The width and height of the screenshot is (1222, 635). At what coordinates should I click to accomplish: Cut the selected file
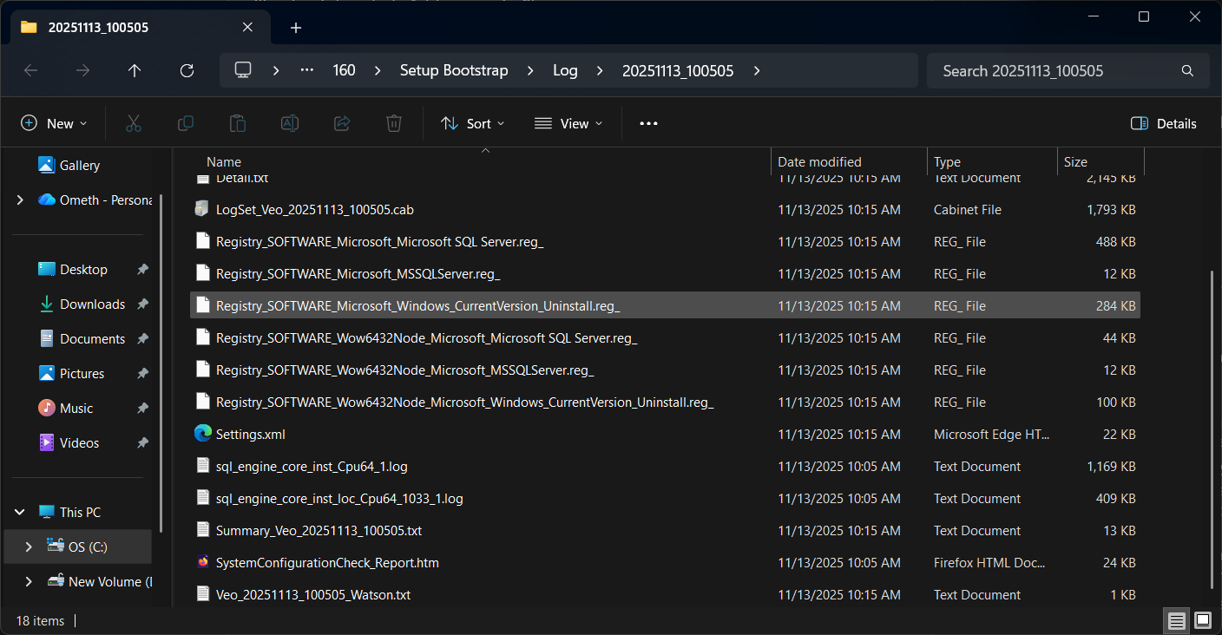click(x=133, y=123)
